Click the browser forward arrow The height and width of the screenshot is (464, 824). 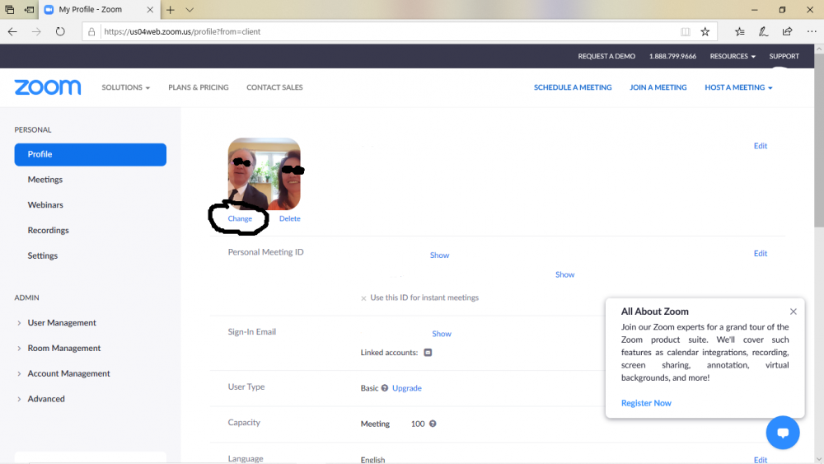click(36, 31)
